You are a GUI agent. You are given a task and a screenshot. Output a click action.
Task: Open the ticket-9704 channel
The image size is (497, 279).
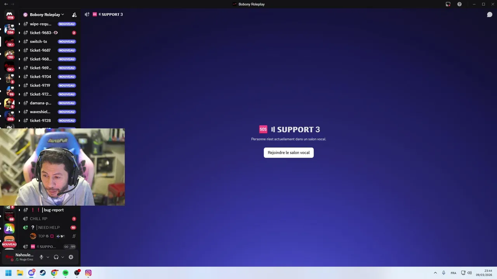click(x=49, y=77)
